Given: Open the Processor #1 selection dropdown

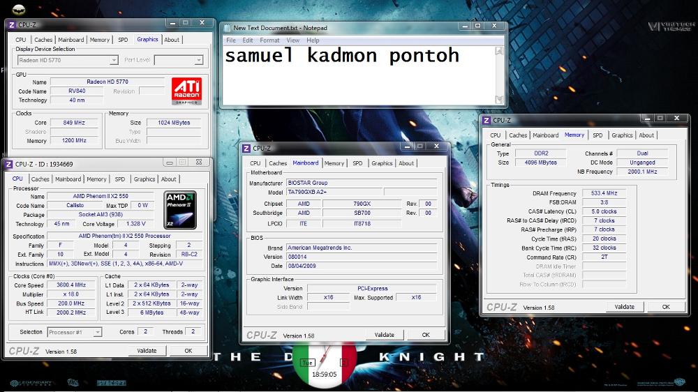Looking at the screenshot, I should pyautogui.click(x=75, y=332).
